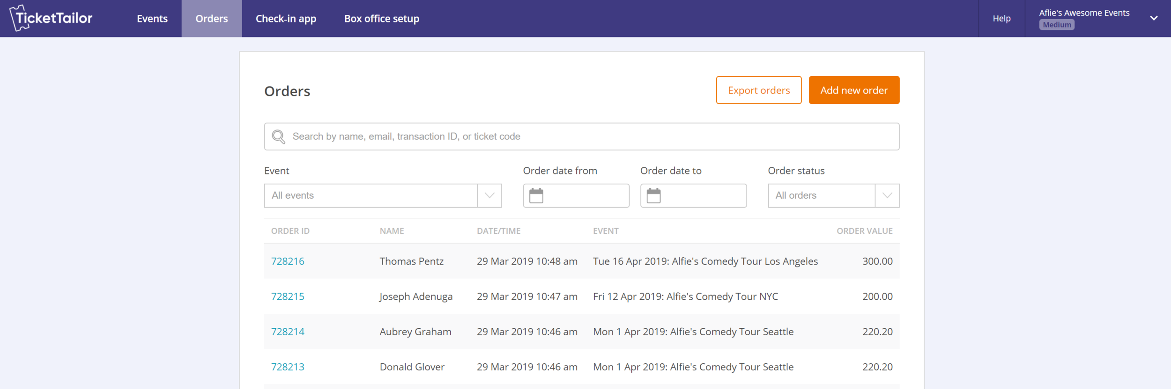Viewport: 1171px width, 389px height.
Task: Click the NAME column header
Action: point(392,231)
